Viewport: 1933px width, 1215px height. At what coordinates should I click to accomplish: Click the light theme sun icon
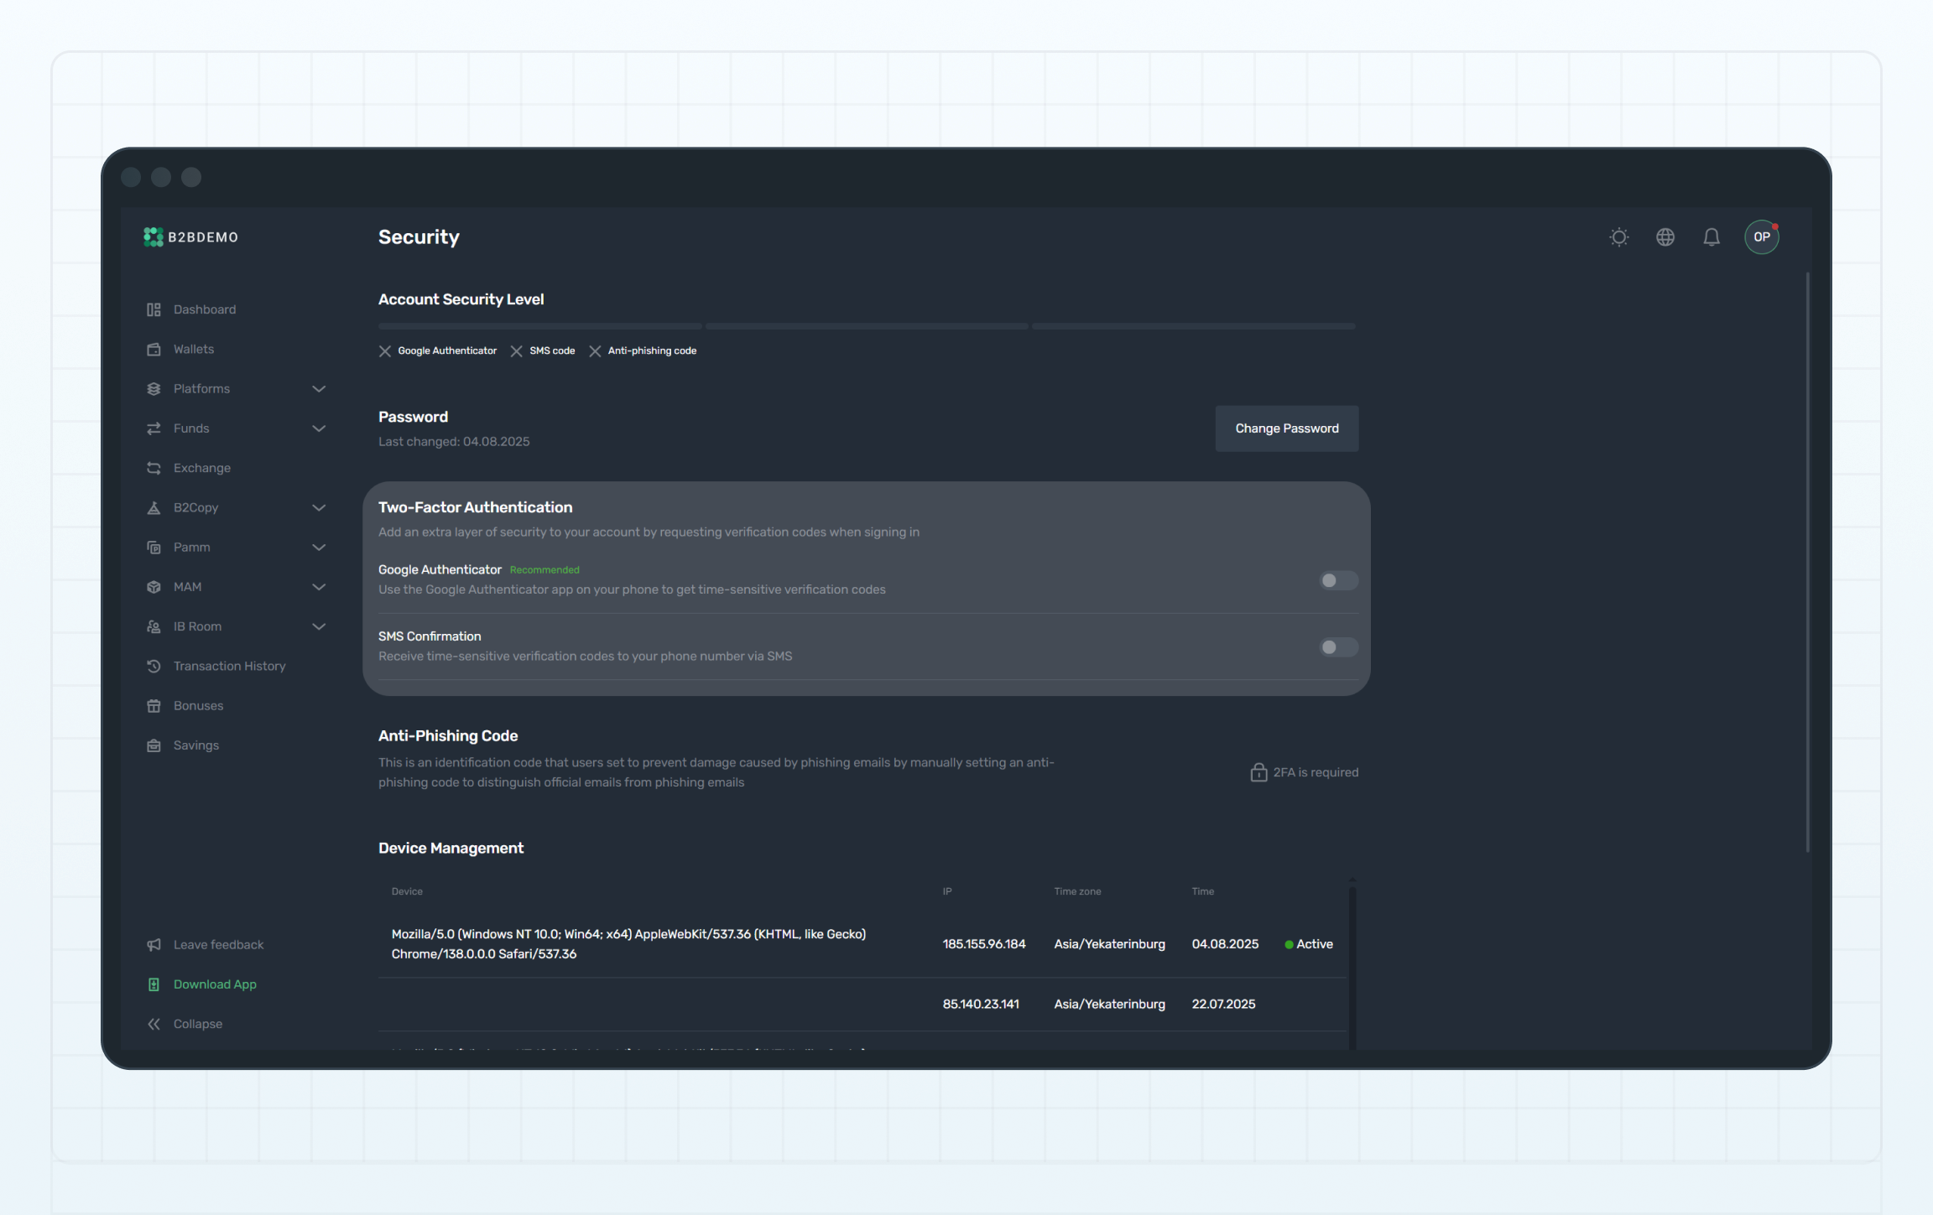[1618, 237]
